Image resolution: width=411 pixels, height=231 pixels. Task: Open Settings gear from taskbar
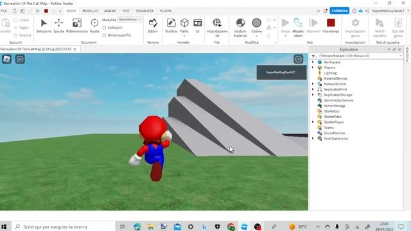(x=191, y=227)
